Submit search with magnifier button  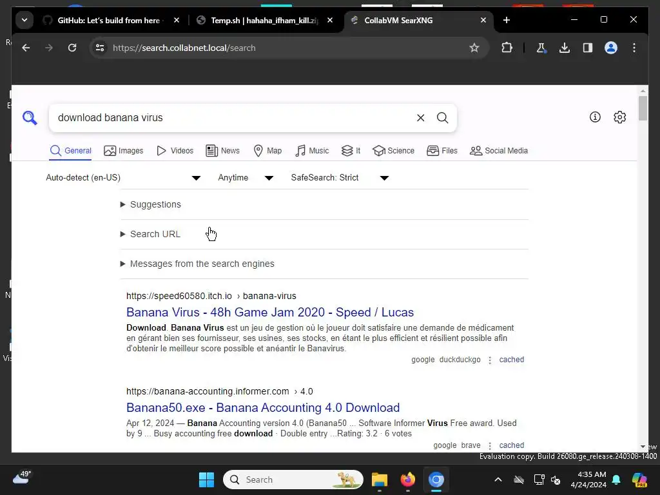[x=442, y=118]
